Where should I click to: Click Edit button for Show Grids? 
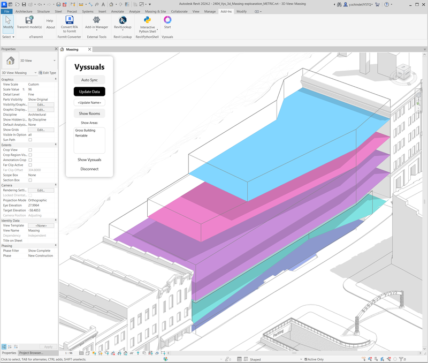coord(41,130)
